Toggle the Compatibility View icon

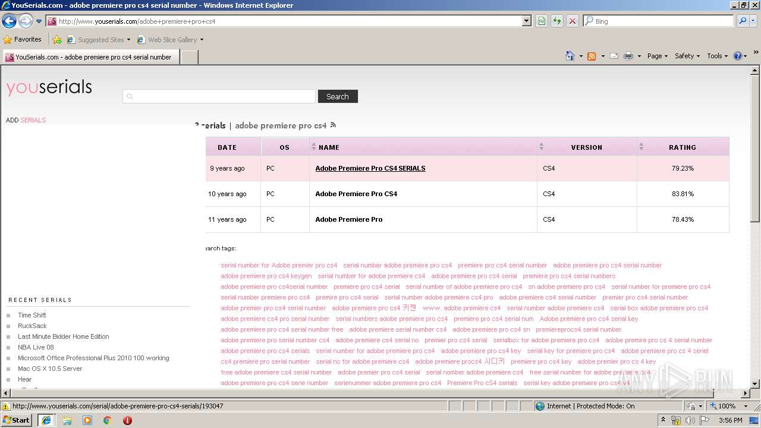[542, 21]
